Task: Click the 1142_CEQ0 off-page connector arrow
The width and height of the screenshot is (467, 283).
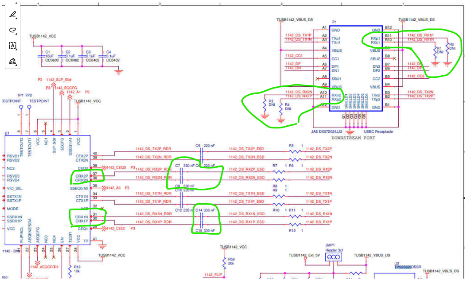Action: click(104, 168)
